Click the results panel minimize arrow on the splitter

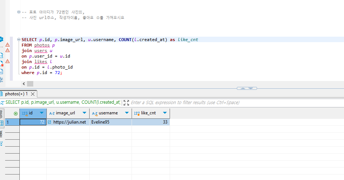click(x=251, y=88)
